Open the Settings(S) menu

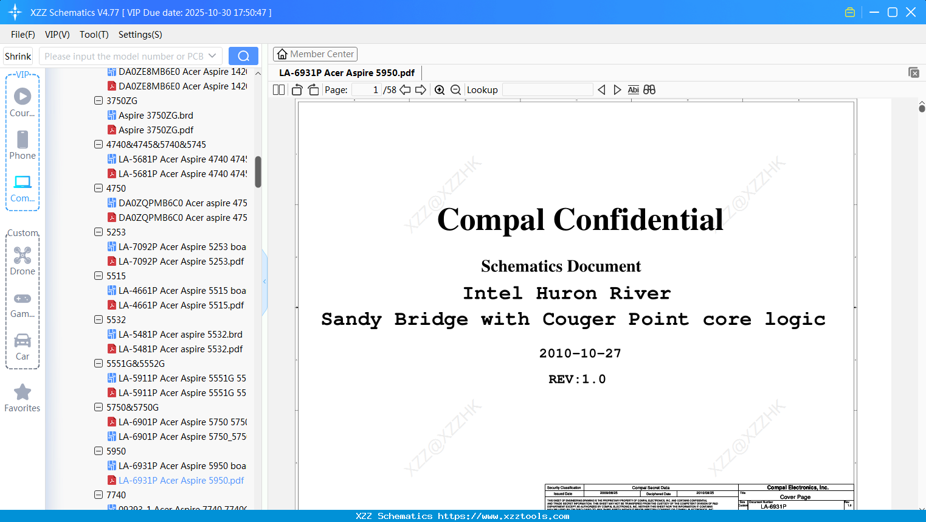140,35
